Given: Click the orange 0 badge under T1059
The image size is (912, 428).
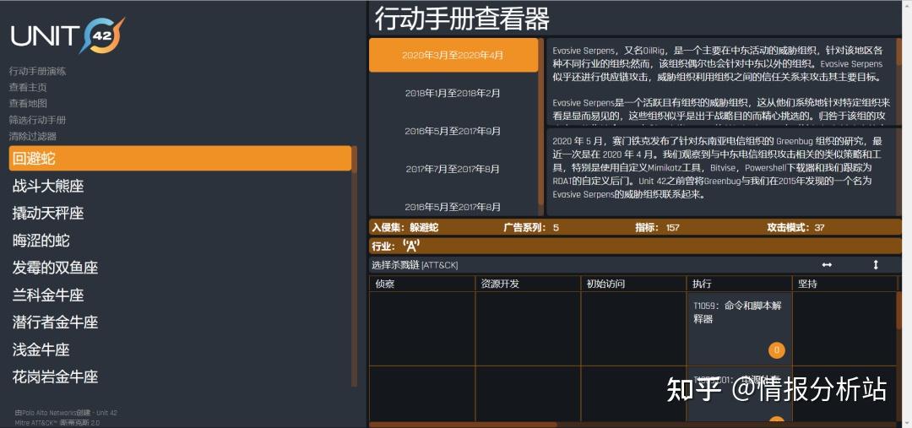Looking at the screenshot, I should (x=777, y=350).
